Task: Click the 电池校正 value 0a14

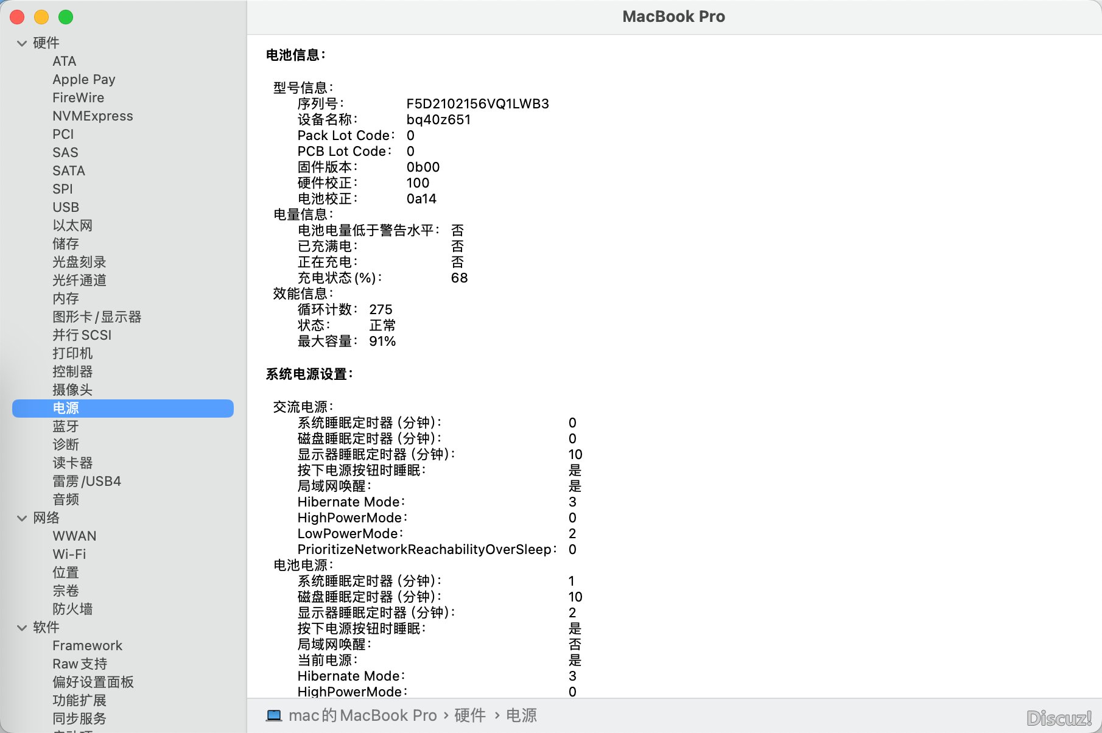Action: click(x=422, y=199)
